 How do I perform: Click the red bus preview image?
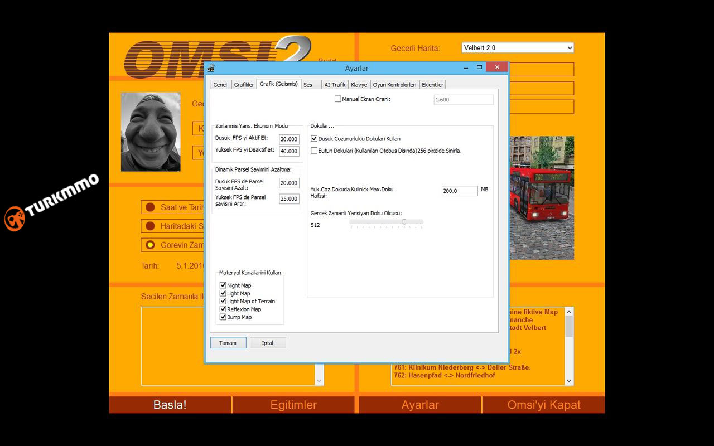point(542,198)
